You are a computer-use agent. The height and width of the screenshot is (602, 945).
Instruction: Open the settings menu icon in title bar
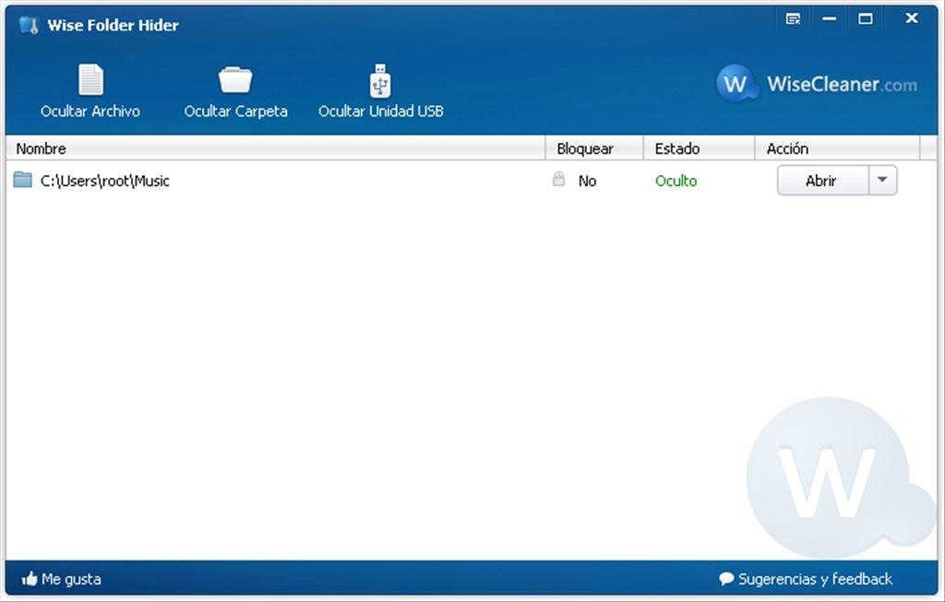(793, 19)
